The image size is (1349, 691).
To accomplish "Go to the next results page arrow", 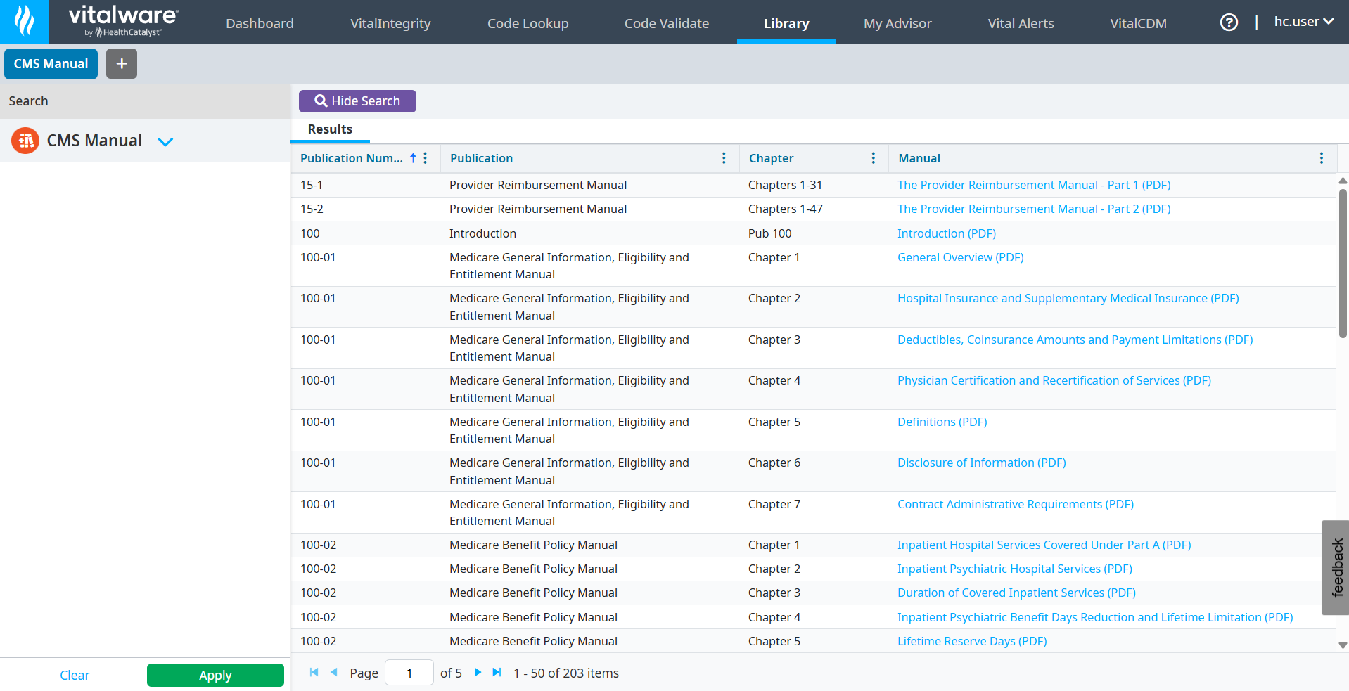I will [x=478, y=673].
